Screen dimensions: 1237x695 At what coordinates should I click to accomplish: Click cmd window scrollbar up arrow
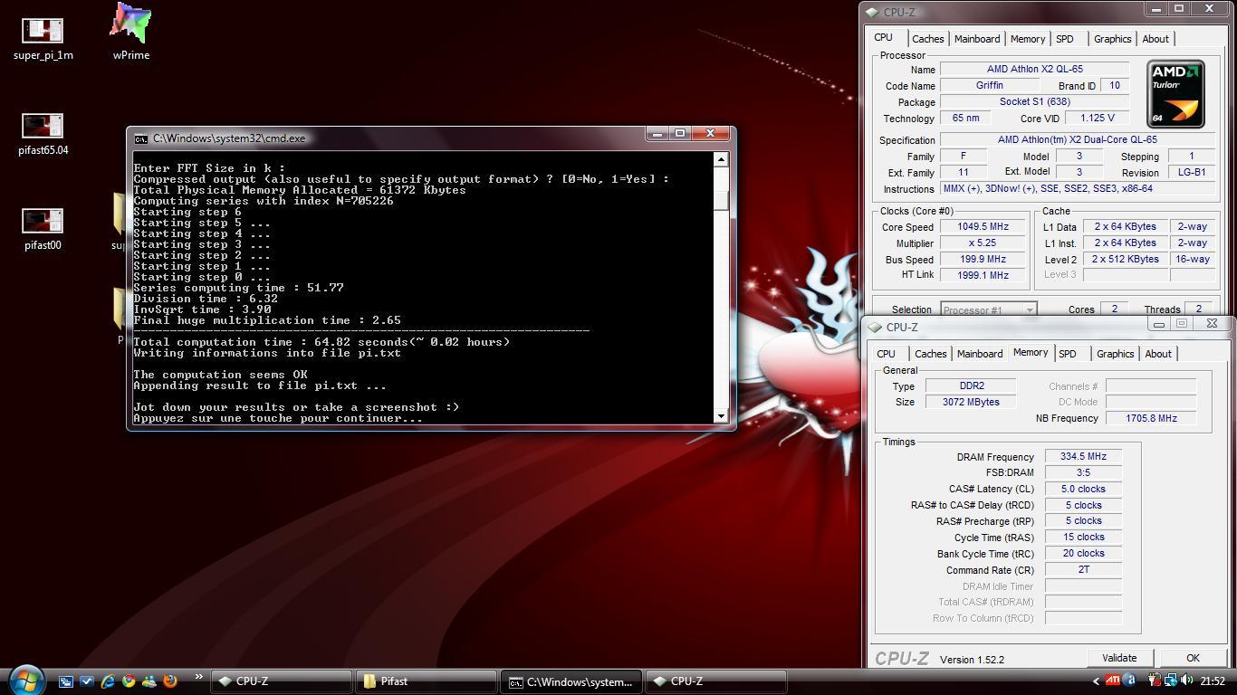click(x=721, y=159)
